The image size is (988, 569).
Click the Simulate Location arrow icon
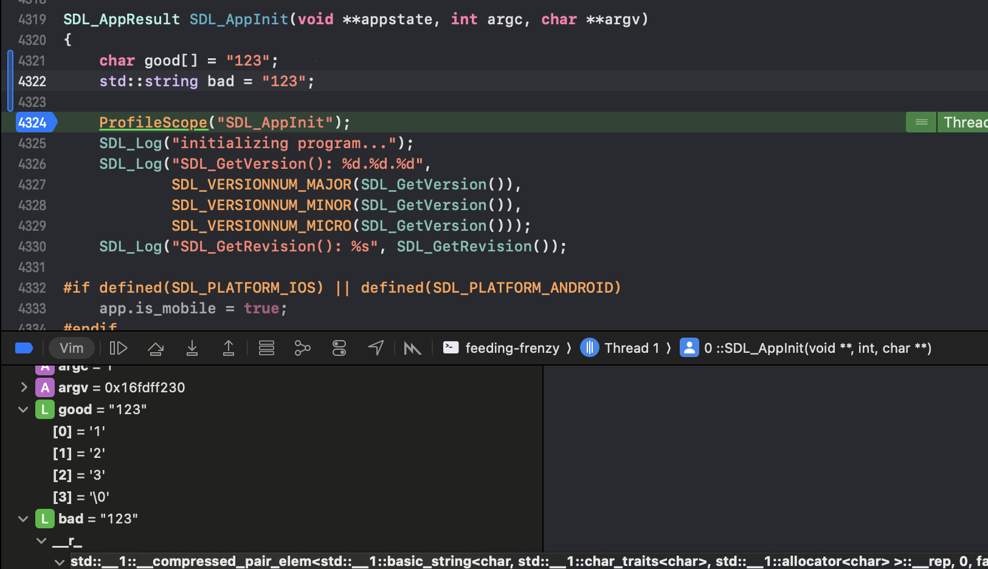point(376,348)
